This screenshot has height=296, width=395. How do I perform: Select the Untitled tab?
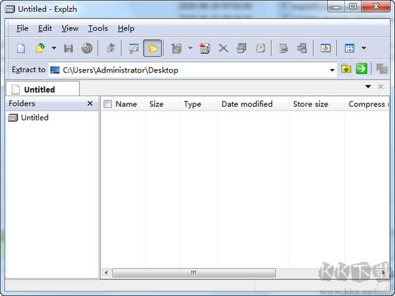39,89
